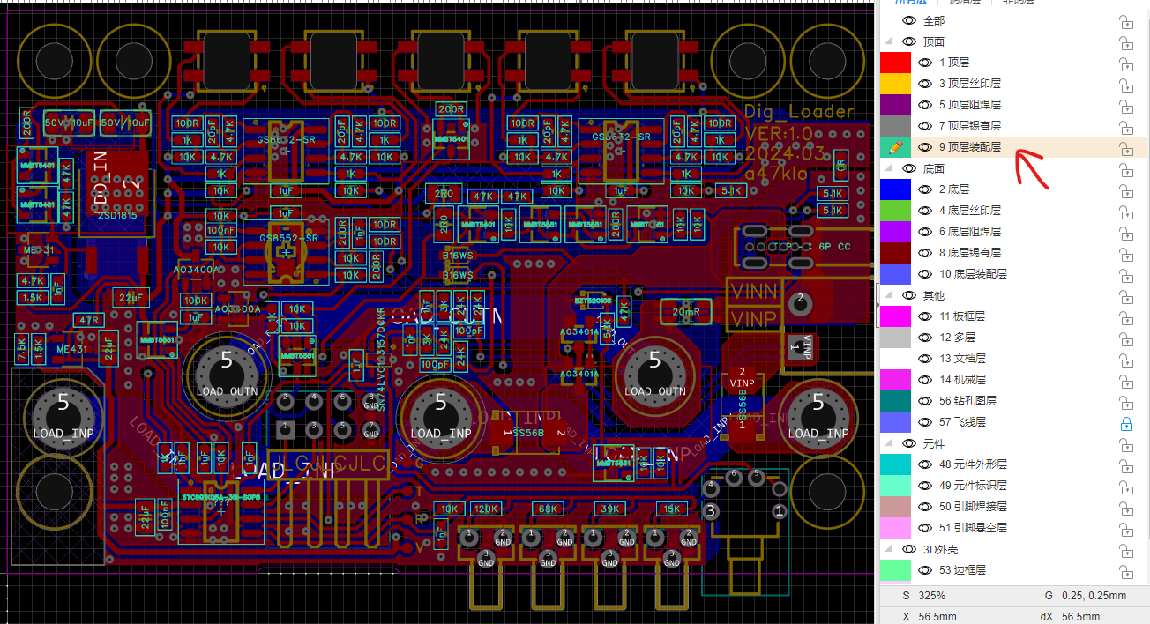The height and width of the screenshot is (624, 1150).
Task: Lock layer 5 顶层阻焊层 padlock
Action: [1125, 106]
